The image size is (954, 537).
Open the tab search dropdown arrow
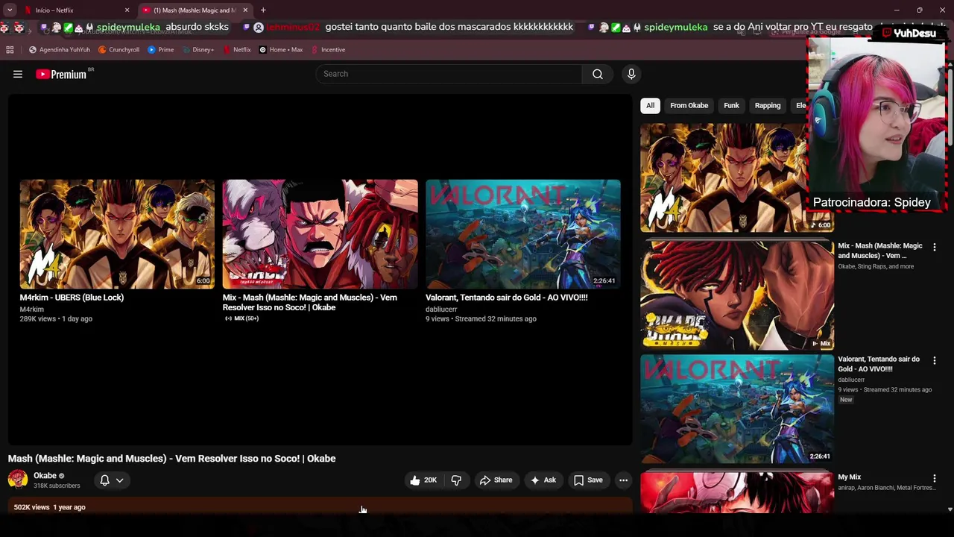[10, 10]
